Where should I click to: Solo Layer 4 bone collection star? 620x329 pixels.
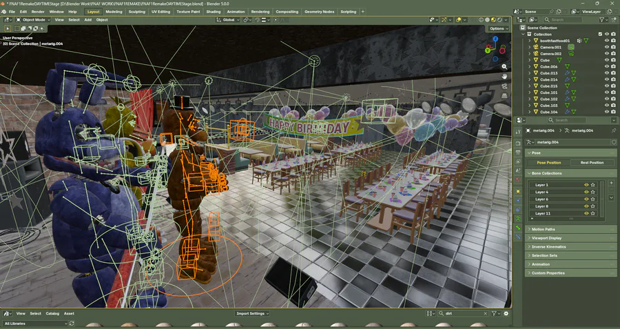(x=592, y=192)
